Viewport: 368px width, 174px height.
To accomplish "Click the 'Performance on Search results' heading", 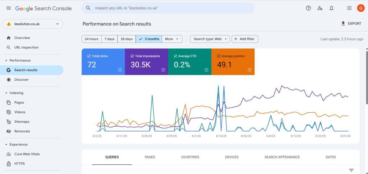I will pyautogui.click(x=117, y=24).
